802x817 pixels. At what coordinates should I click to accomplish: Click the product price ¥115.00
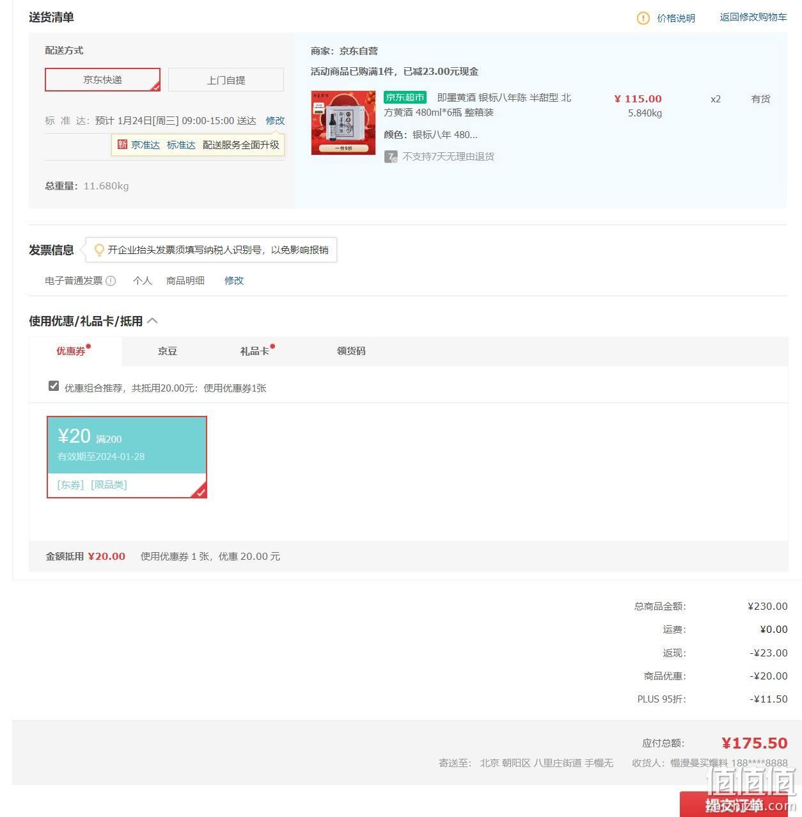pyautogui.click(x=638, y=99)
